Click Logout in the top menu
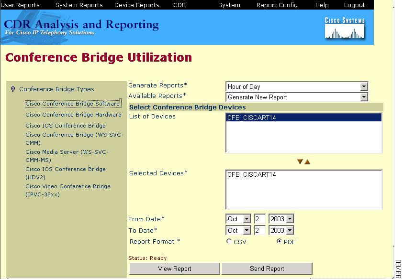 pos(355,5)
